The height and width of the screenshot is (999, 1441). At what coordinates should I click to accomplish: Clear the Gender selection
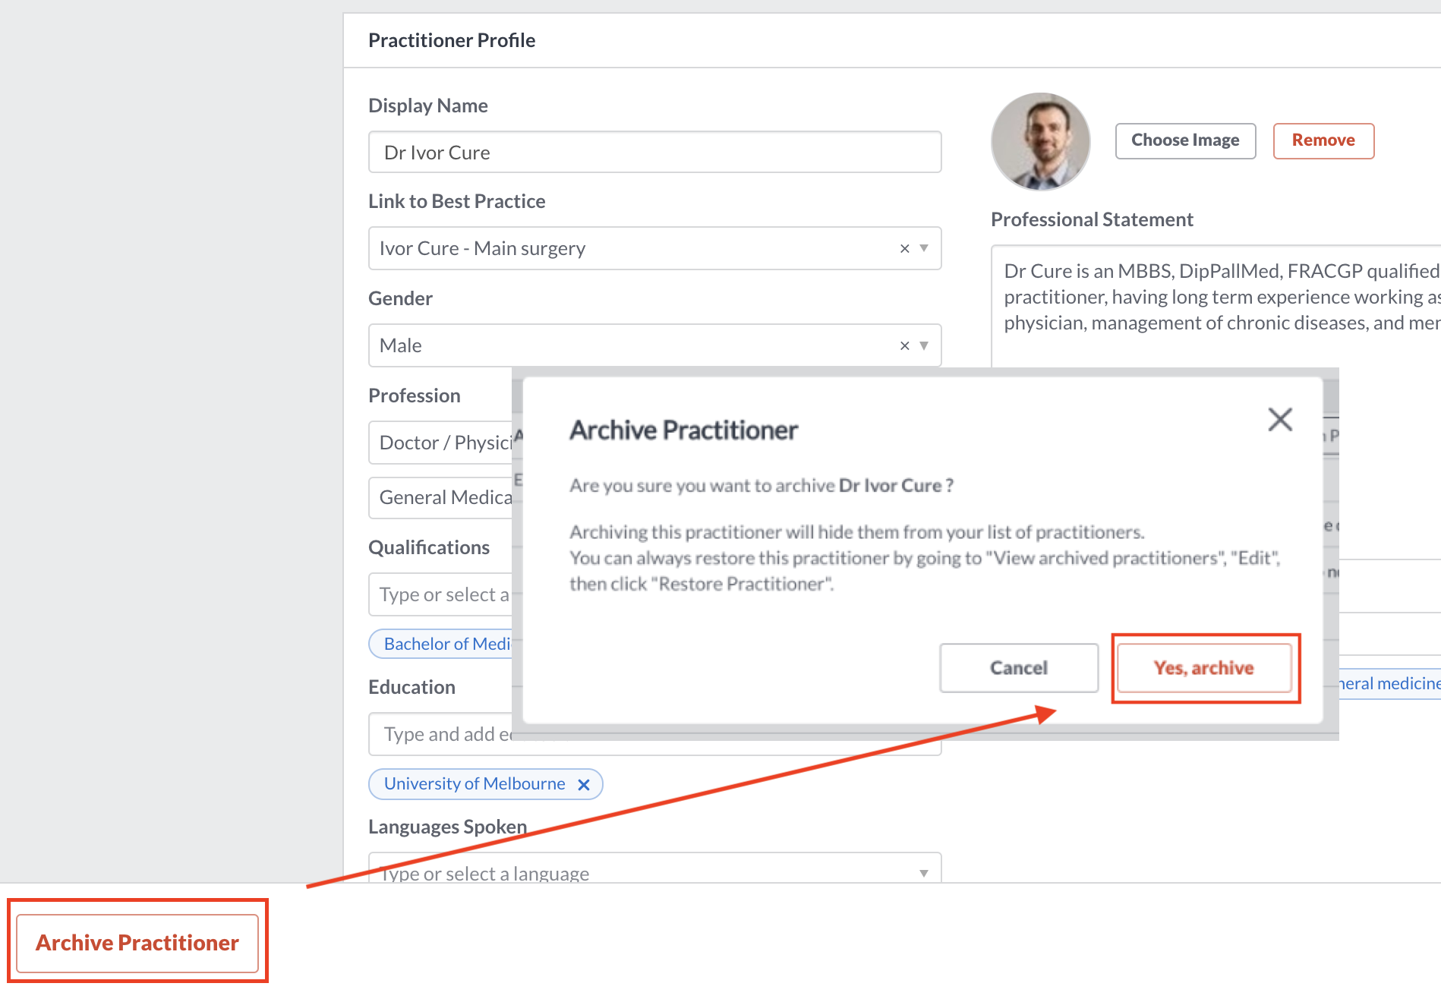point(904,345)
